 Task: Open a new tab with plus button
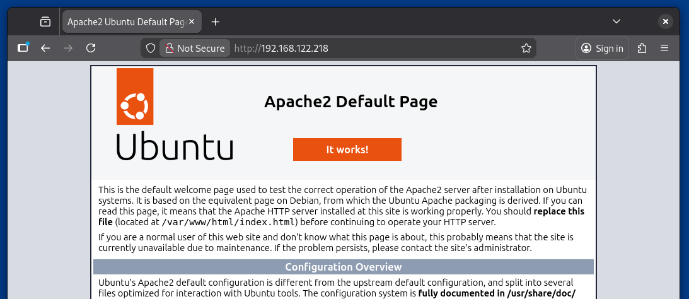pos(216,22)
